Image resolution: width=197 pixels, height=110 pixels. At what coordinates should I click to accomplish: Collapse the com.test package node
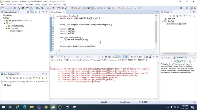tap(7, 28)
